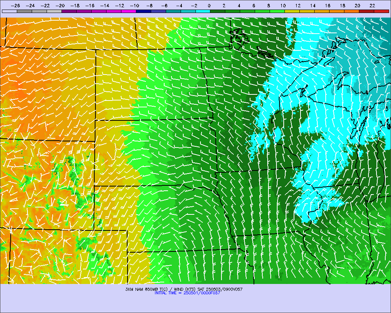Viewport: 391px width, 313px height.
Task: Click the bright green 8 to 10 legend swatch
Action: pos(277,11)
